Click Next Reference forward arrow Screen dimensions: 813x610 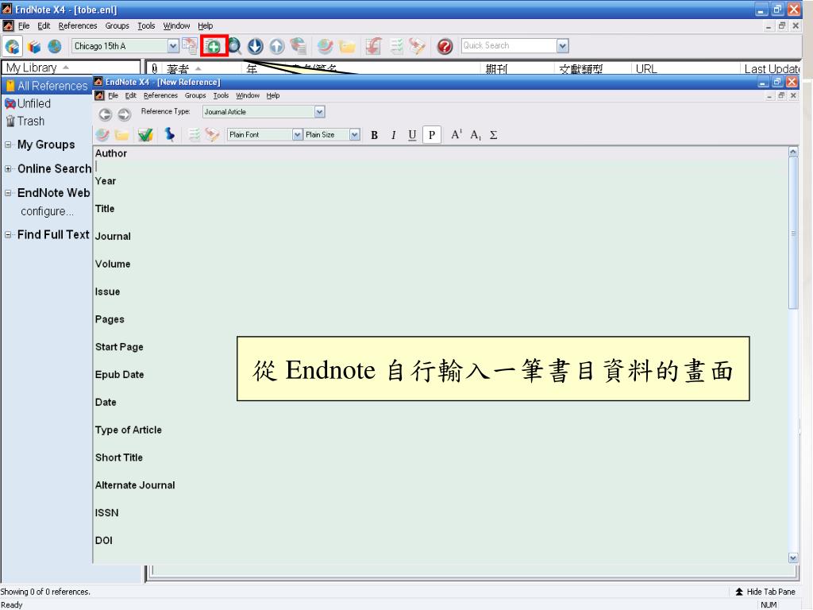point(125,114)
